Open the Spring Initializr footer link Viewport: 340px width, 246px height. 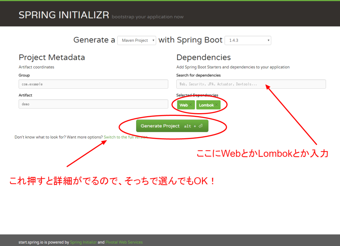point(83,242)
